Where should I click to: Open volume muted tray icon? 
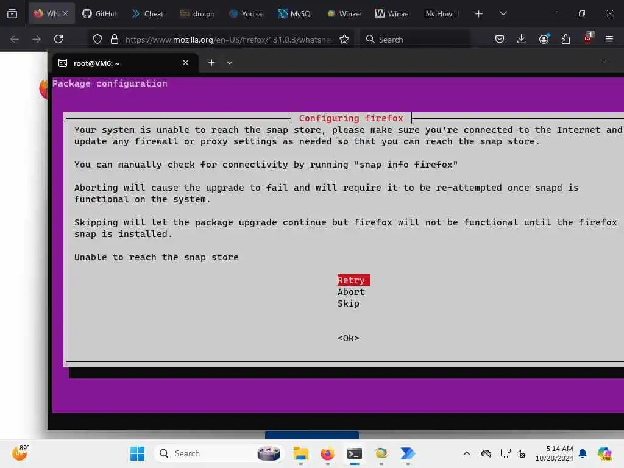pos(521,453)
